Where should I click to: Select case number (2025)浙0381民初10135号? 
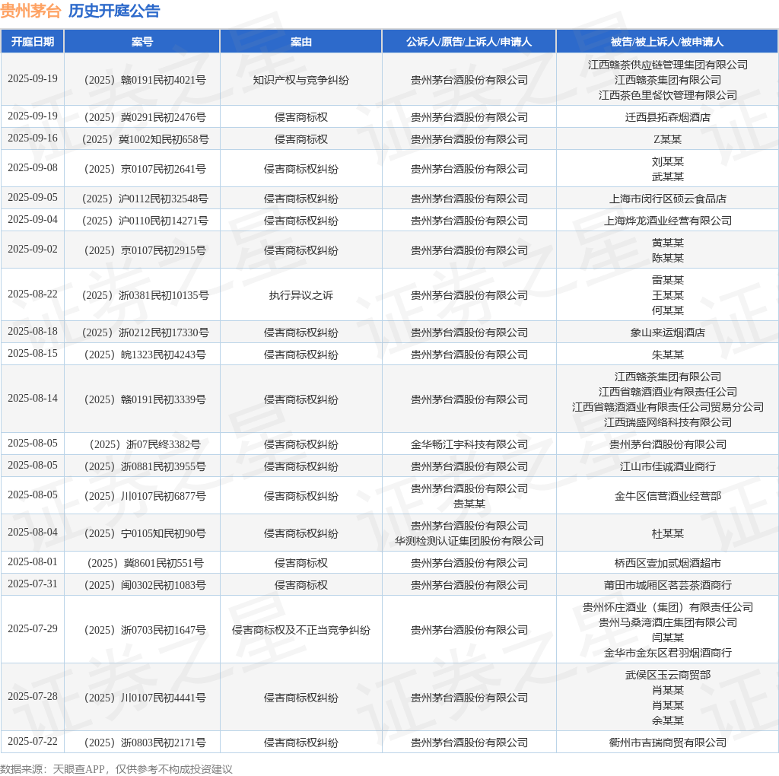[x=145, y=296]
